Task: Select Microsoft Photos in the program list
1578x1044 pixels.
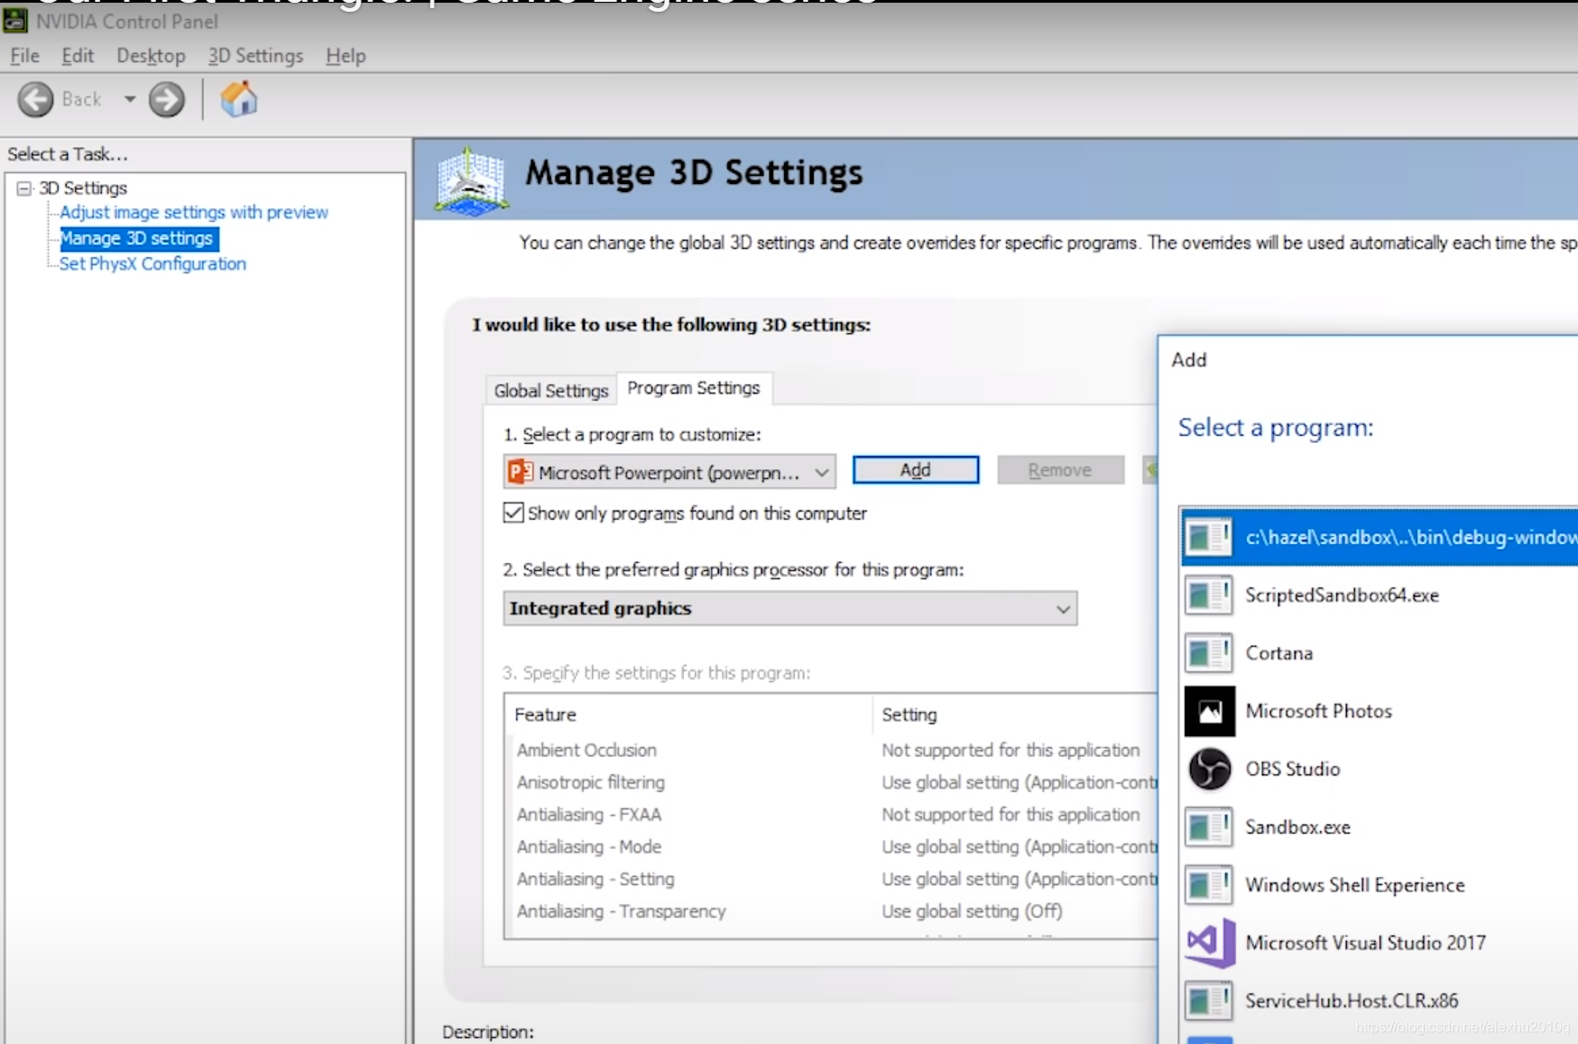Action: (x=1380, y=711)
